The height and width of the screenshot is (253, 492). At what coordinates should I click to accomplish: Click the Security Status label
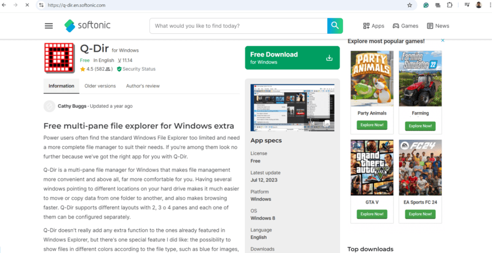[139, 69]
